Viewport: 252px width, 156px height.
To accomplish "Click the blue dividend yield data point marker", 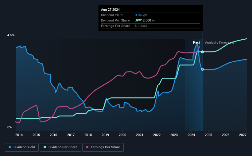I will [203, 69].
